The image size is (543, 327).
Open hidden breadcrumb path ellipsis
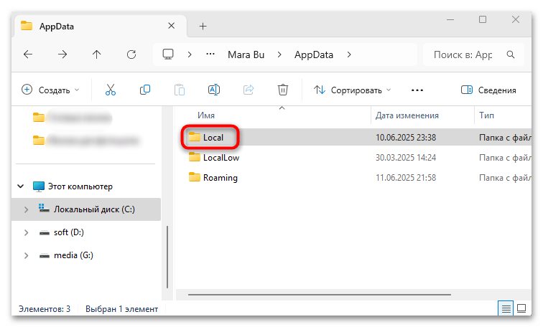[x=210, y=54]
